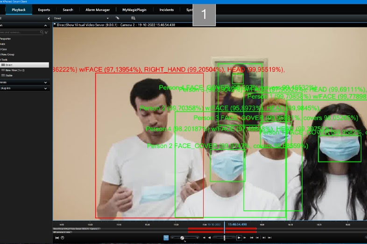
Task: Click the search magnifier in views filter
Action: pyautogui.click(x=42, y=32)
